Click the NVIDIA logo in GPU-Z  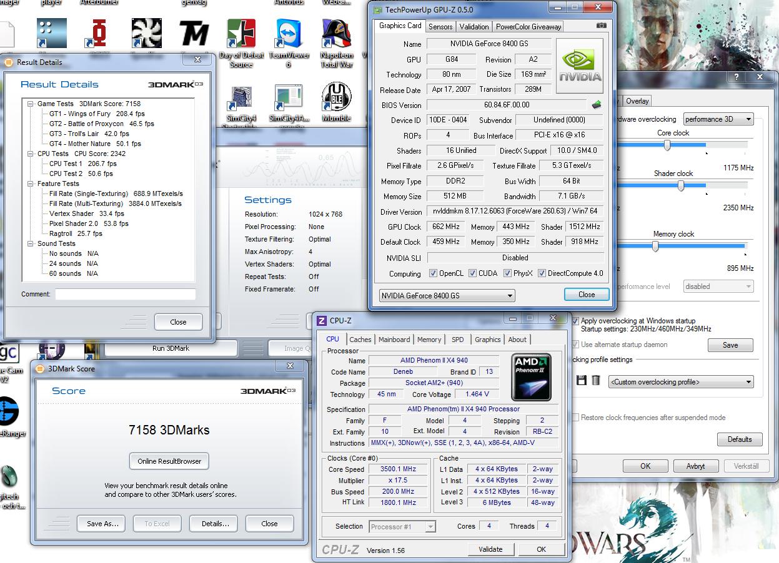click(x=580, y=65)
